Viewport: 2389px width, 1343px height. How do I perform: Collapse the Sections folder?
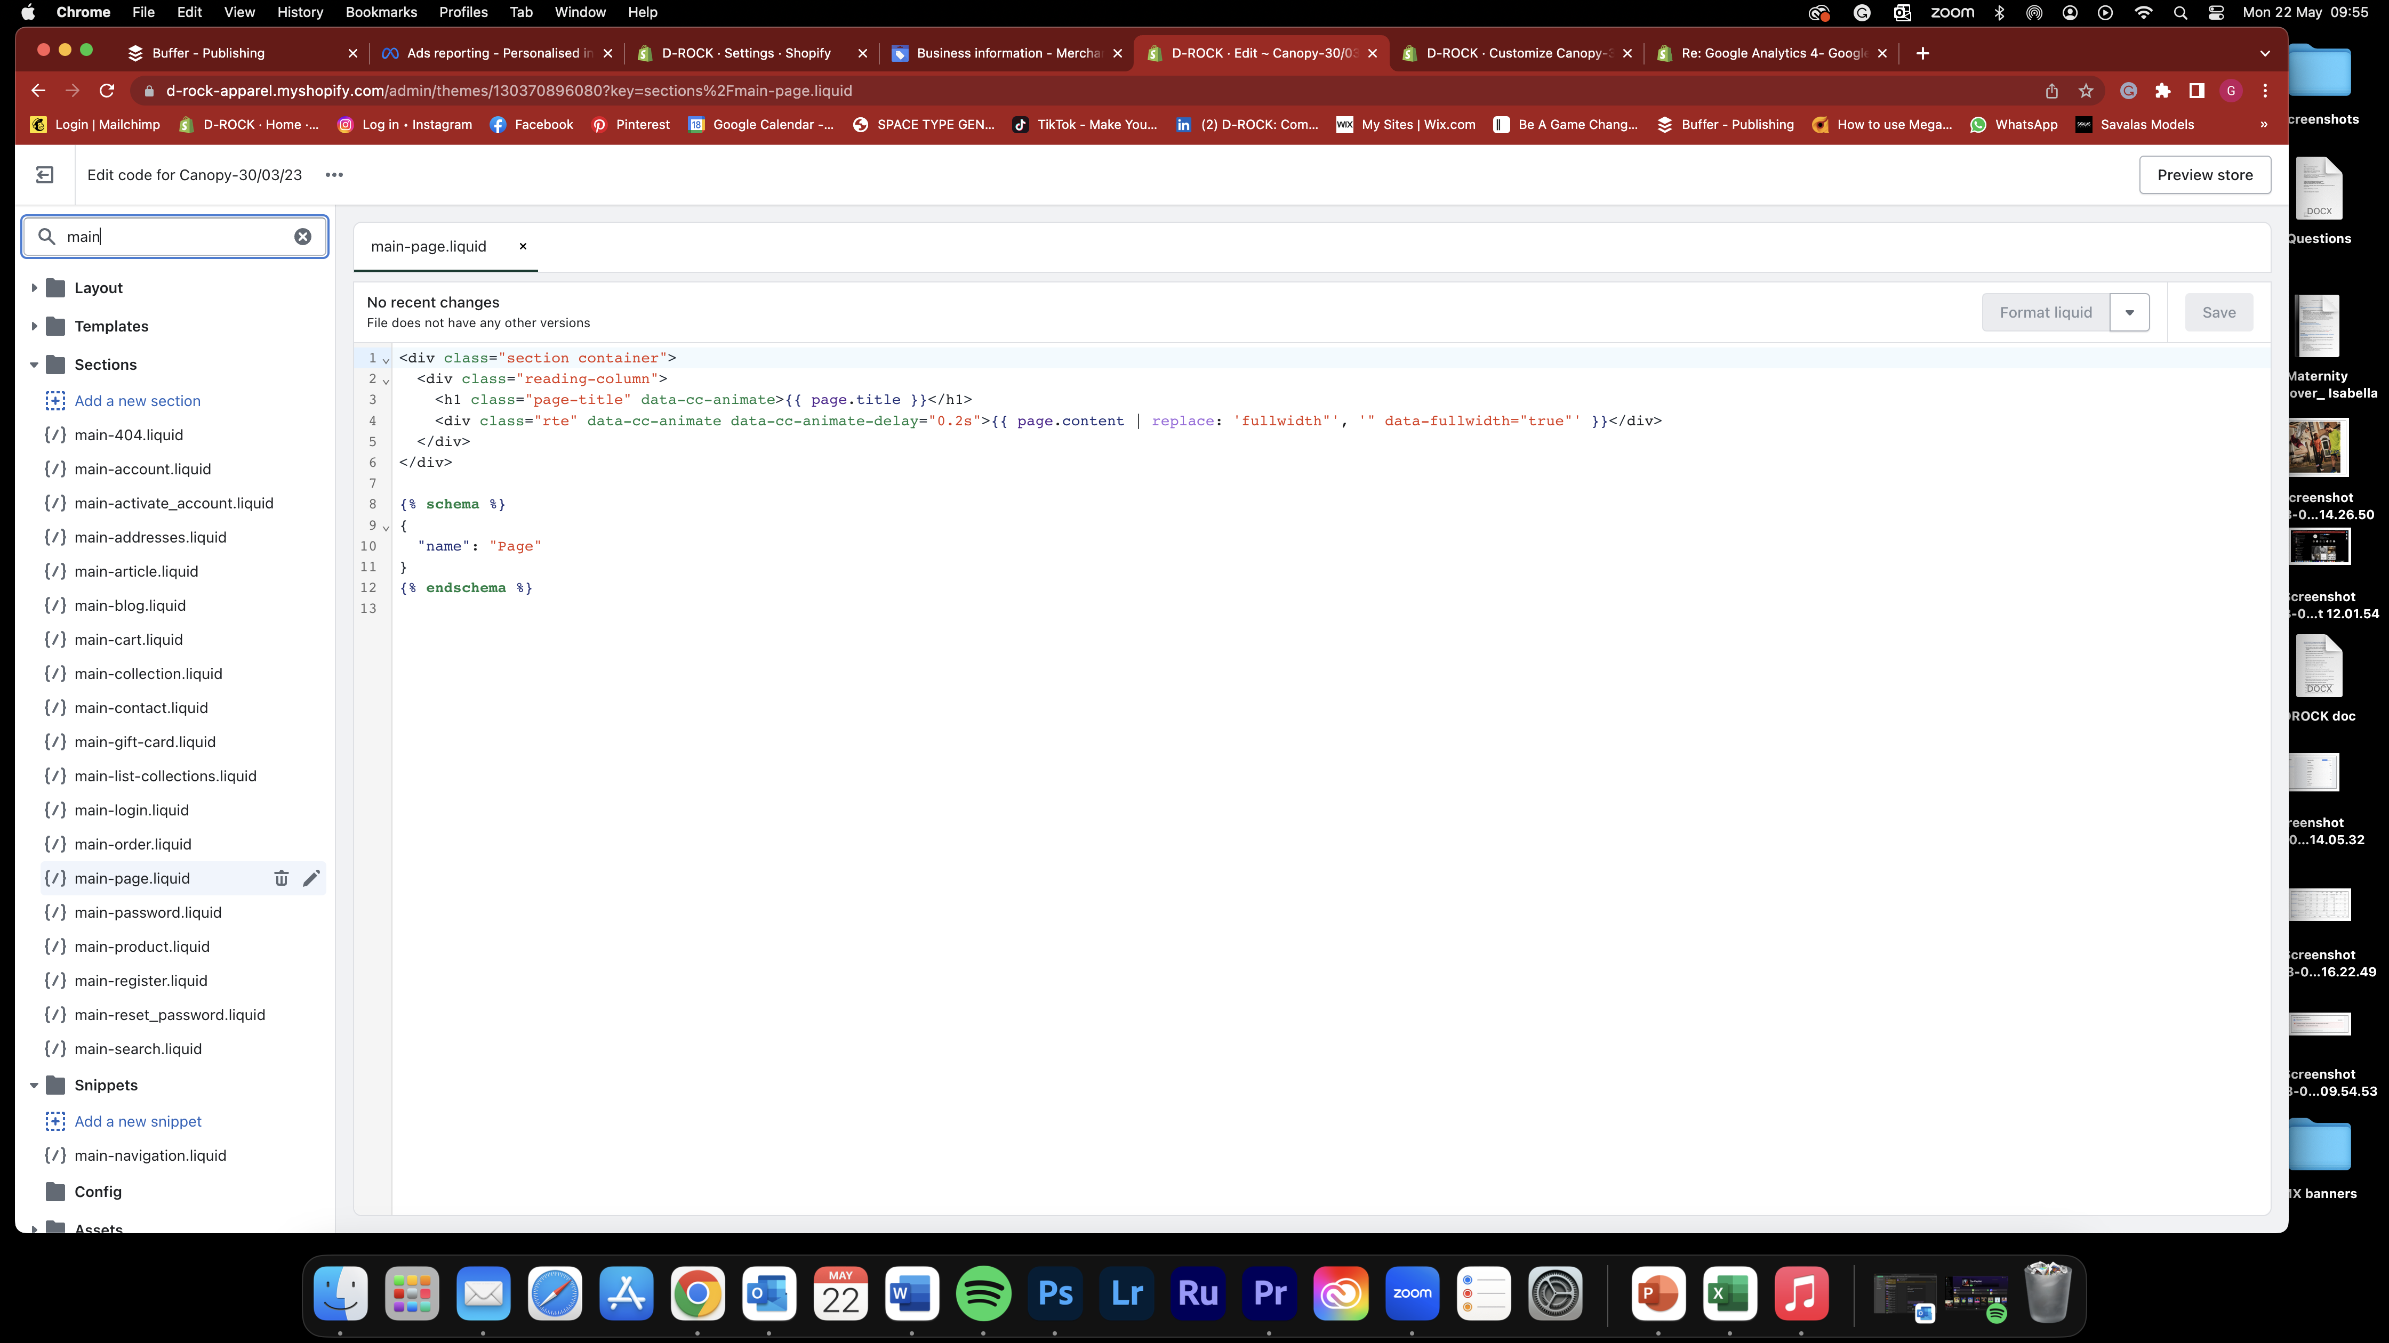(34, 365)
